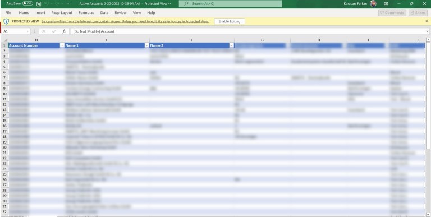The width and height of the screenshot is (431, 217).
Task: Close the Protected View message bar
Action: (x=427, y=21)
